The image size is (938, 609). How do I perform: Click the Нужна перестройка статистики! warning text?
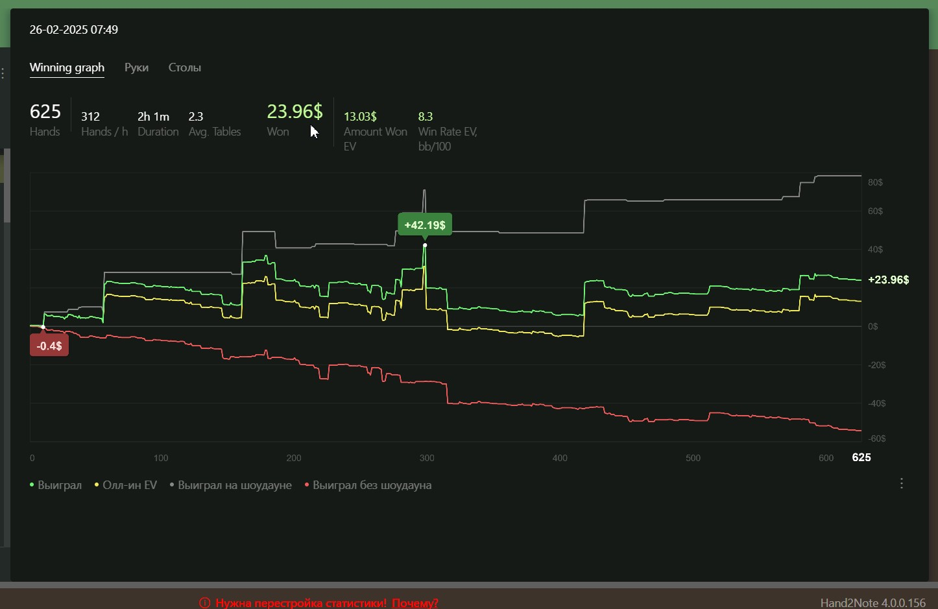click(x=301, y=603)
